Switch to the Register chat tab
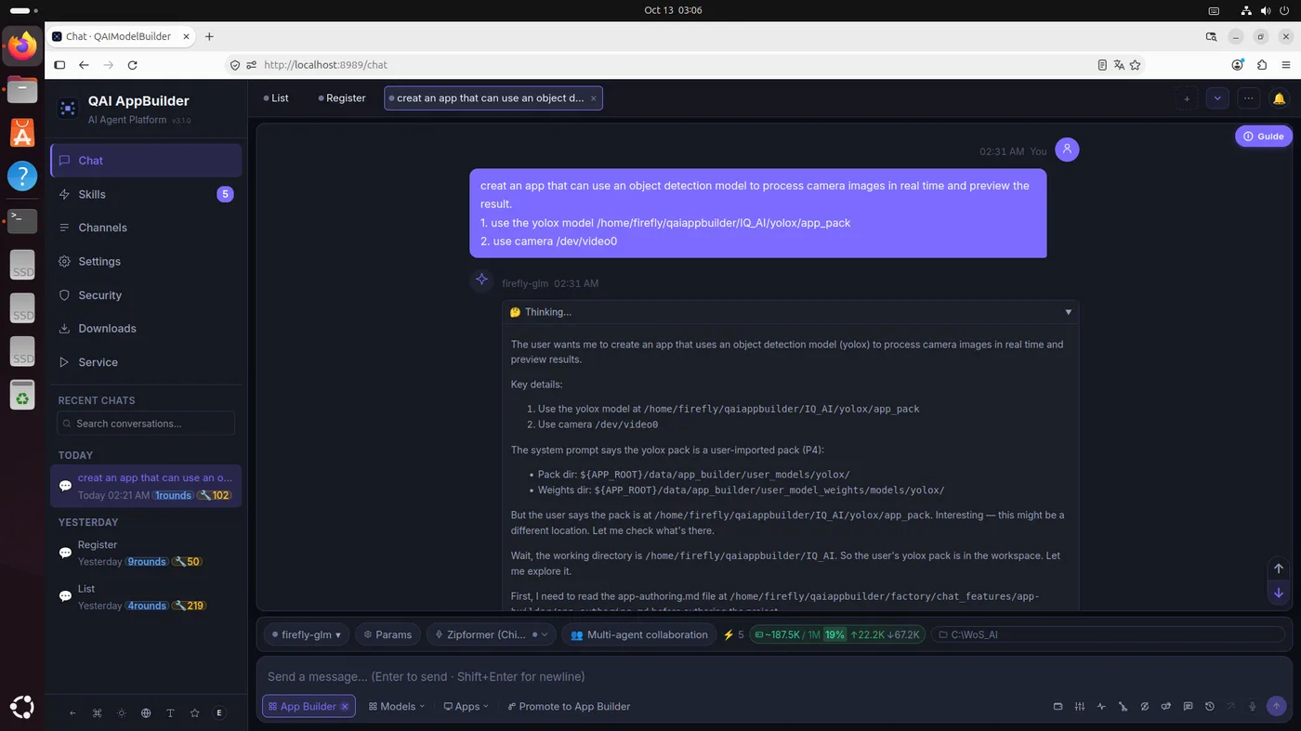This screenshot has height=731, width=1301. click(x=341, y=98)
